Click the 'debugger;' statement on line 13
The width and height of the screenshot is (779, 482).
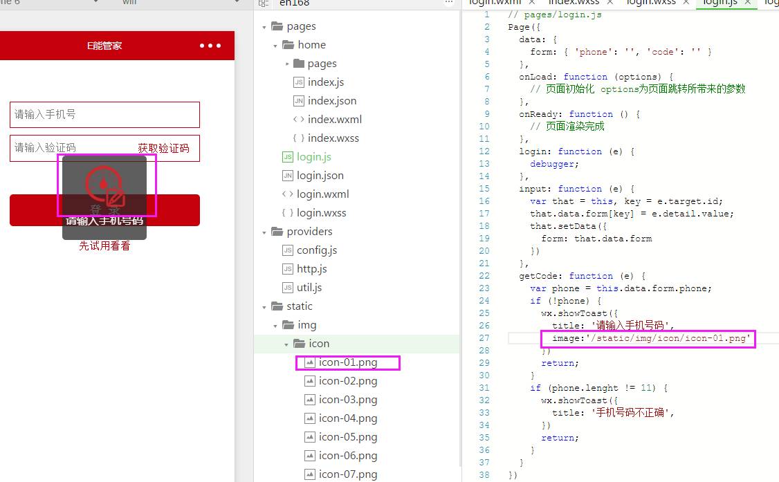click(x=554, y=164)
